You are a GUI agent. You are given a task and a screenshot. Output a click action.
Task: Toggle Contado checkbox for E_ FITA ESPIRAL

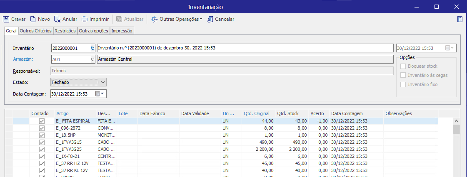tap(42, 121)
